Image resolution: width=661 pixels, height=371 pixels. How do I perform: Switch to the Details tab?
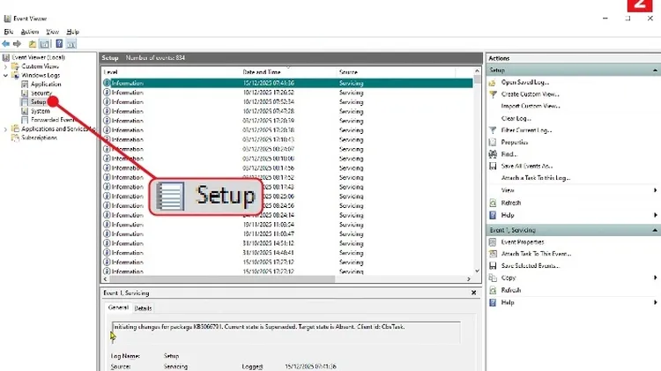pos(143,308)
